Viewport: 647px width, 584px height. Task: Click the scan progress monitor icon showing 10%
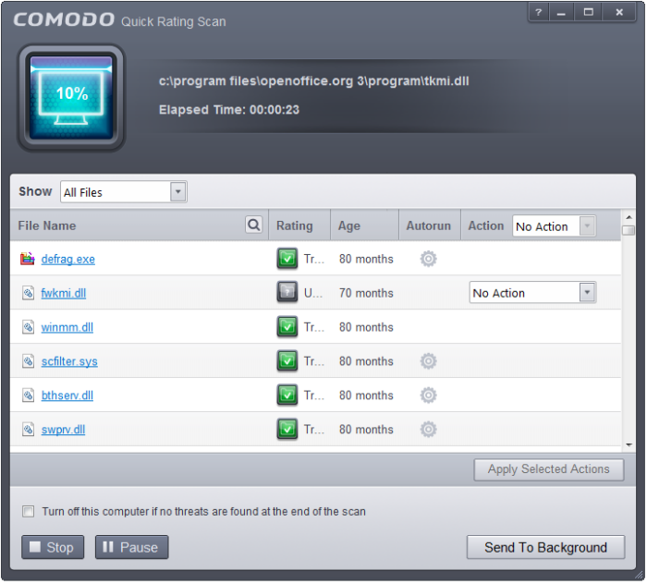(71, 98)
